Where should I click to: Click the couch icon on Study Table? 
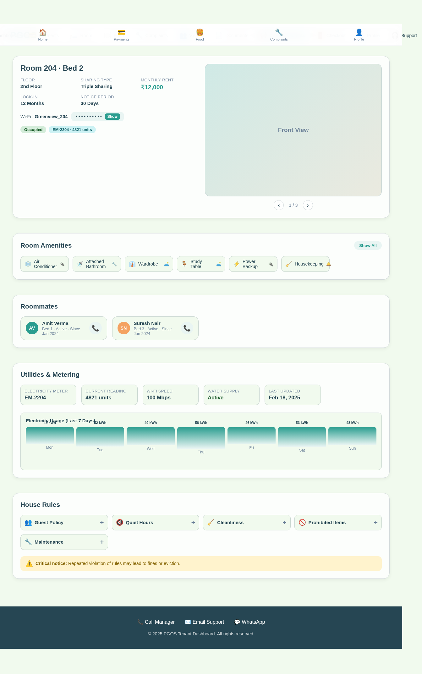point(219,264)
